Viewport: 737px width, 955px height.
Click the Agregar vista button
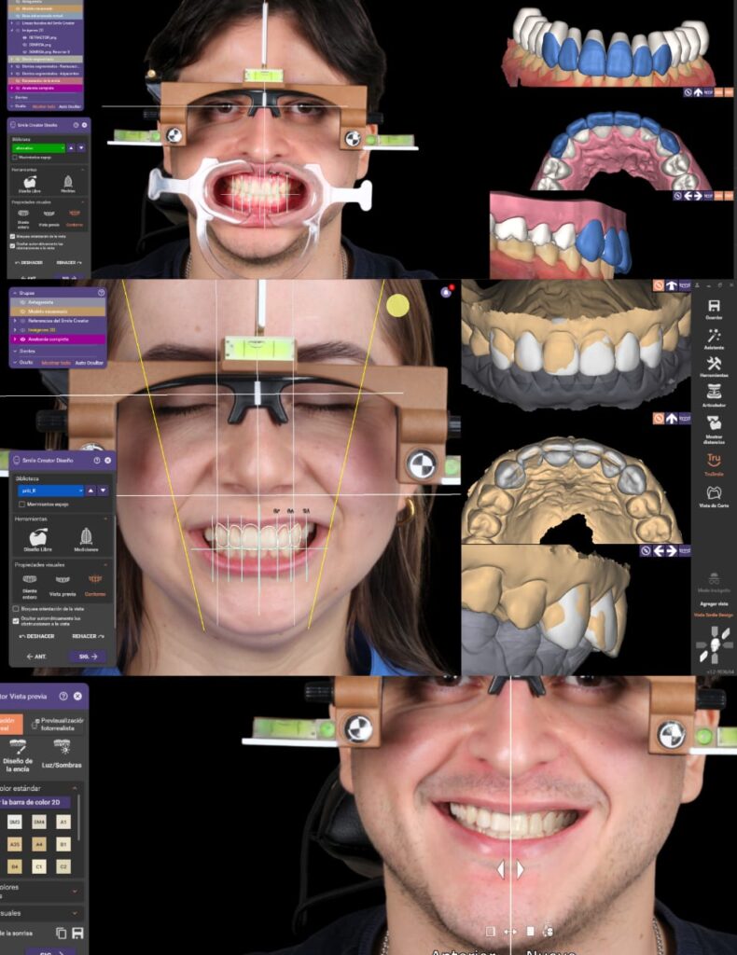pos(714,604)
